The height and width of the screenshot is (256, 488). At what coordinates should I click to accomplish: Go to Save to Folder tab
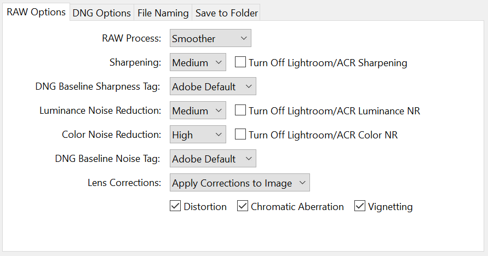[x=226, y=13]
